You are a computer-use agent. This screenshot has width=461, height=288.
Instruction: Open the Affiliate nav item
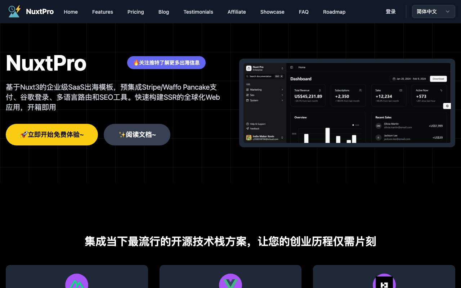pos(237,12)
